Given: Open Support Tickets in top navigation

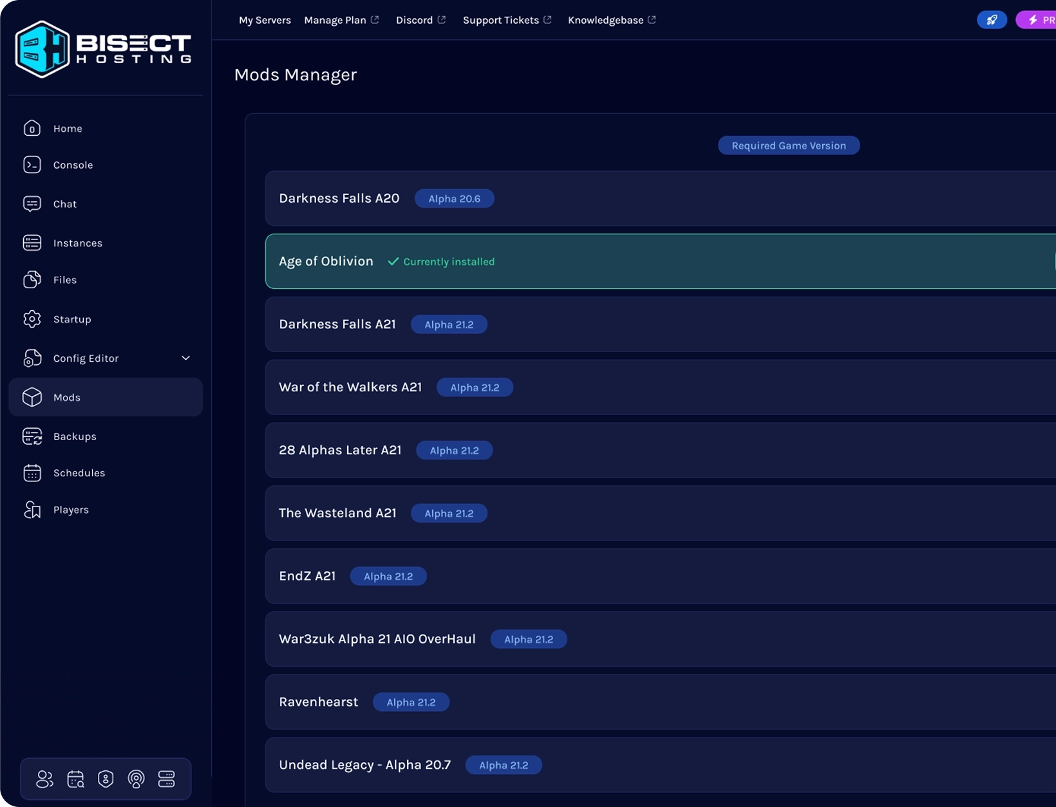Looking at the screenshot, I should point(501,20).
